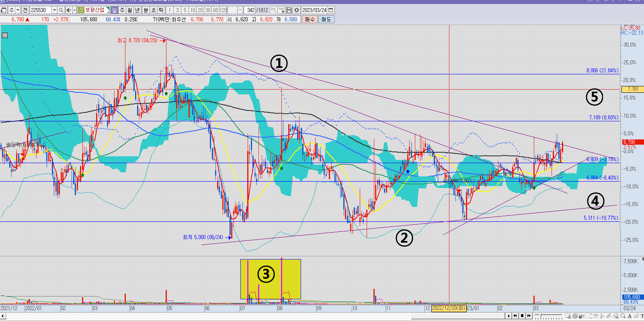Click the 주 stock type button
644x321 pixels.
(x=12, y=10)
